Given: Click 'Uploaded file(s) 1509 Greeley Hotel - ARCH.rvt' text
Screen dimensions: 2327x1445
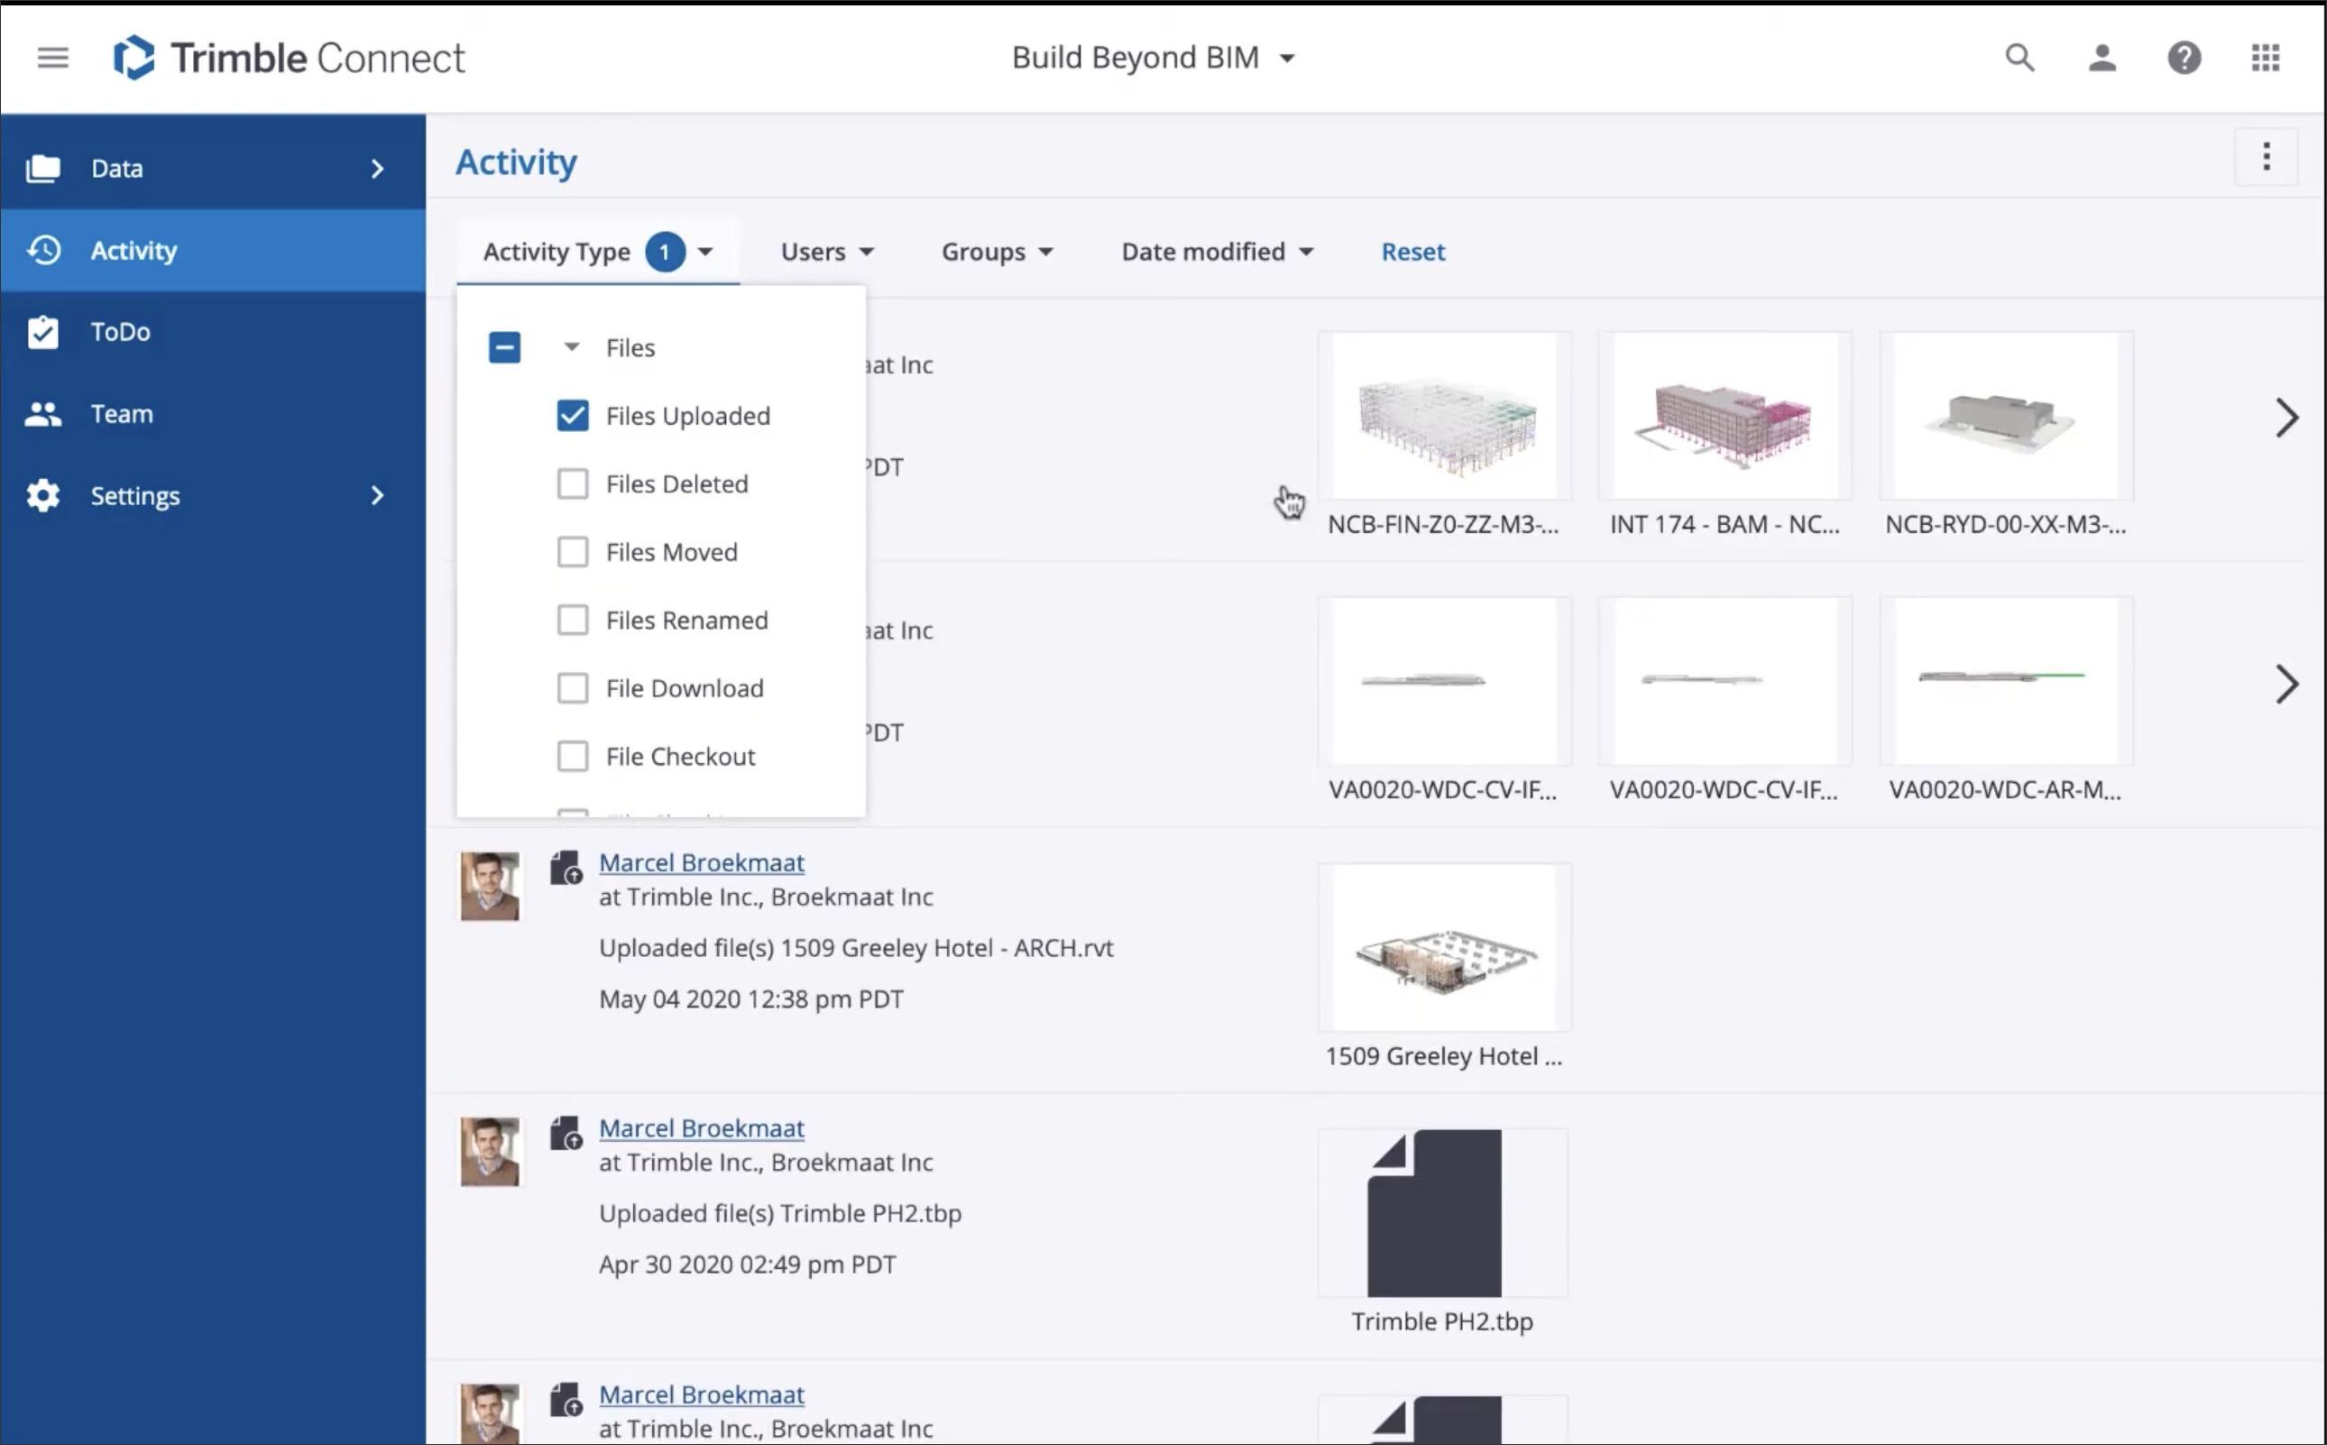Looking at the screenshot, I should point(856,948).
